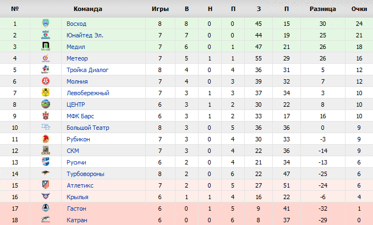
Task: Click the Медил team logo icon
Action: (x=46, y=47)
